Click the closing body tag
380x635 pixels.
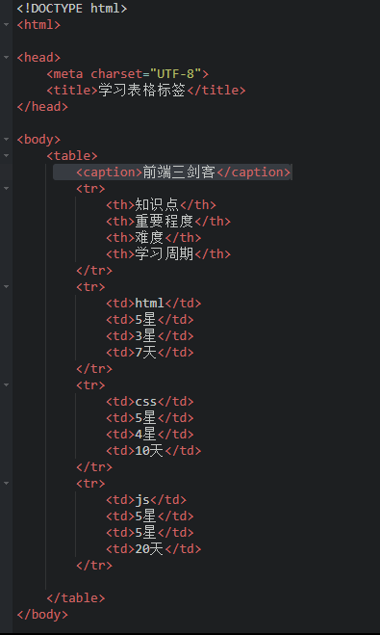(42, 615)
